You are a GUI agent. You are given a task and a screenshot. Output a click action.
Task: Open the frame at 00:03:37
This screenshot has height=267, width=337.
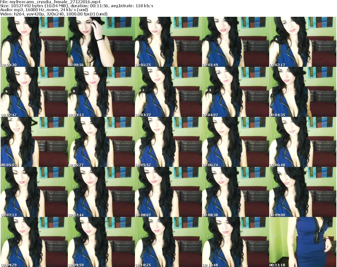tap(168, 92)
